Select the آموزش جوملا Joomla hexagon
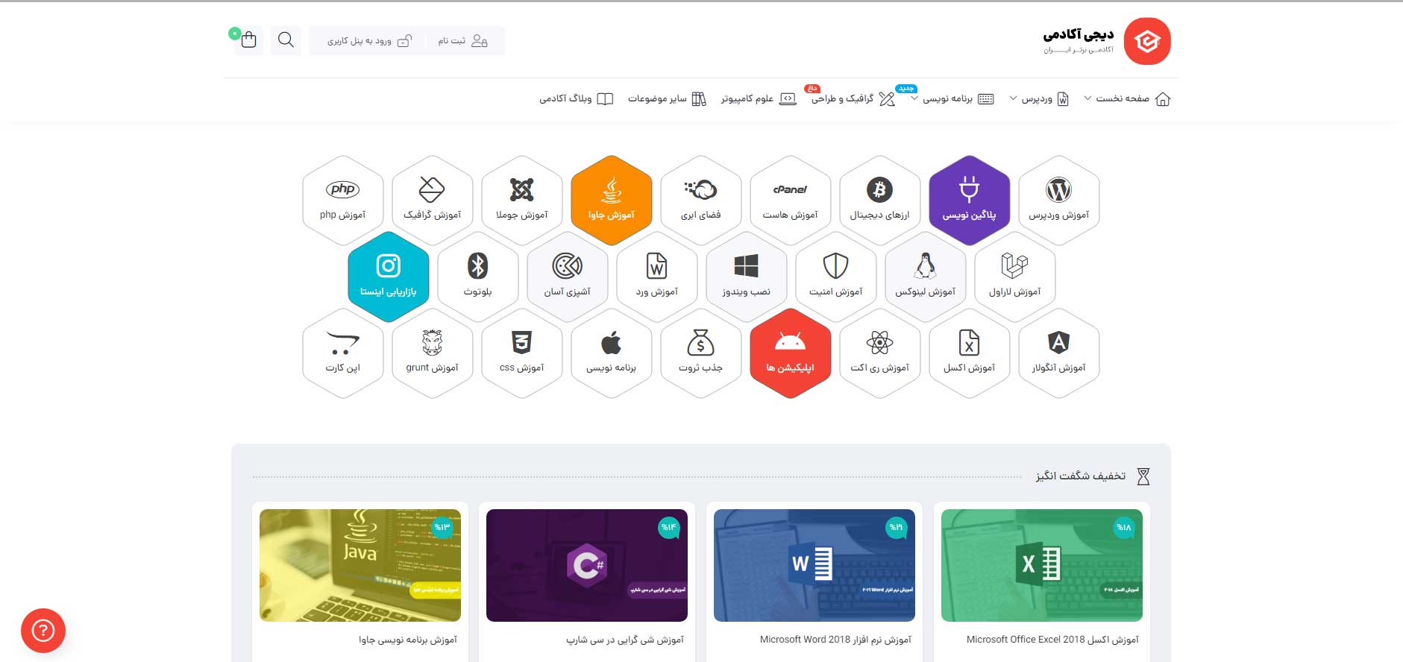Screen dimensions: 1403x662 click(521, 201)
